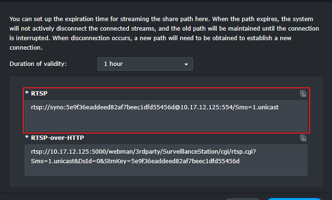
Task: Open the Duration of validity dropdown
Action: coord(145,64)
